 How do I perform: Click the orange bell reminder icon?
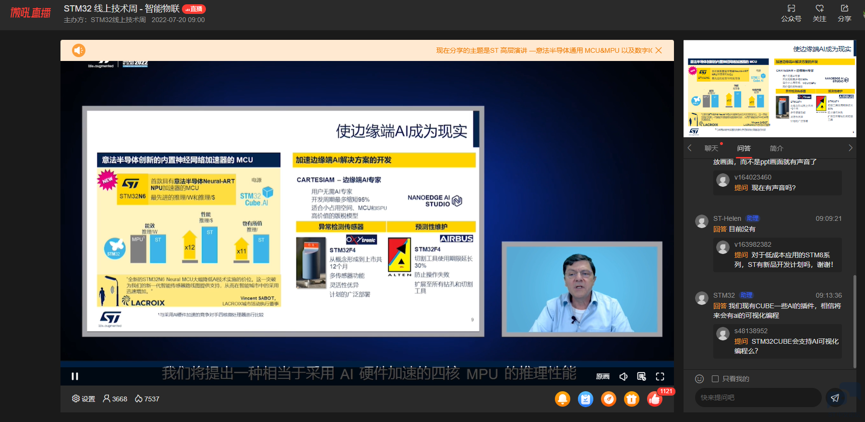(x=563, y=399)
